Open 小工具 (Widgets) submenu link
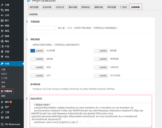The height and width of the screenshot is (128, 162). tap(4, 78)
